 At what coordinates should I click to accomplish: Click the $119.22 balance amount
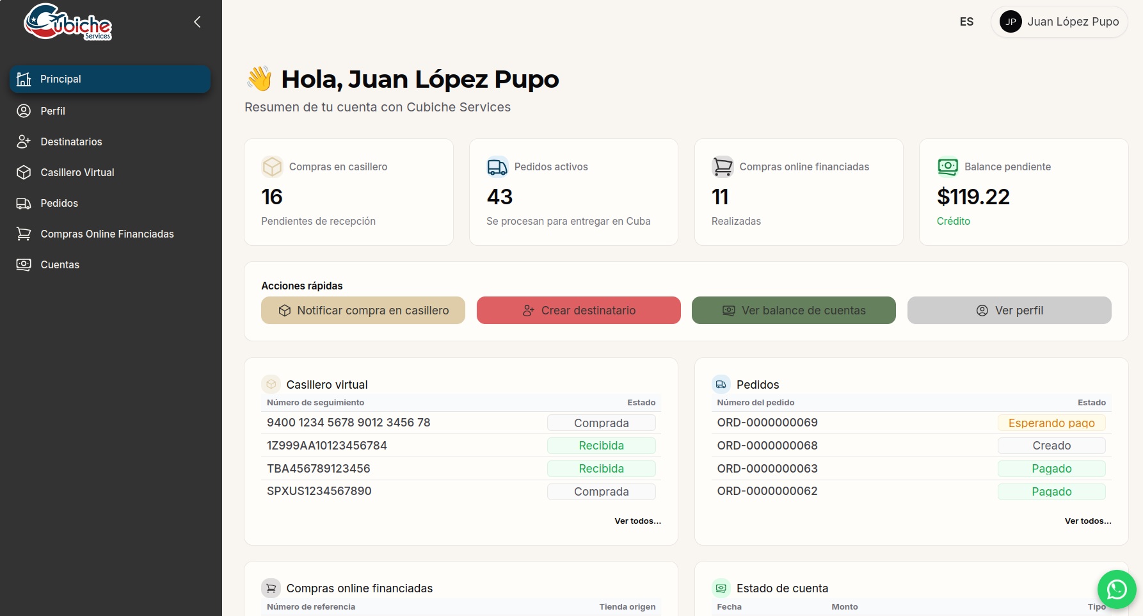[973, 197]
